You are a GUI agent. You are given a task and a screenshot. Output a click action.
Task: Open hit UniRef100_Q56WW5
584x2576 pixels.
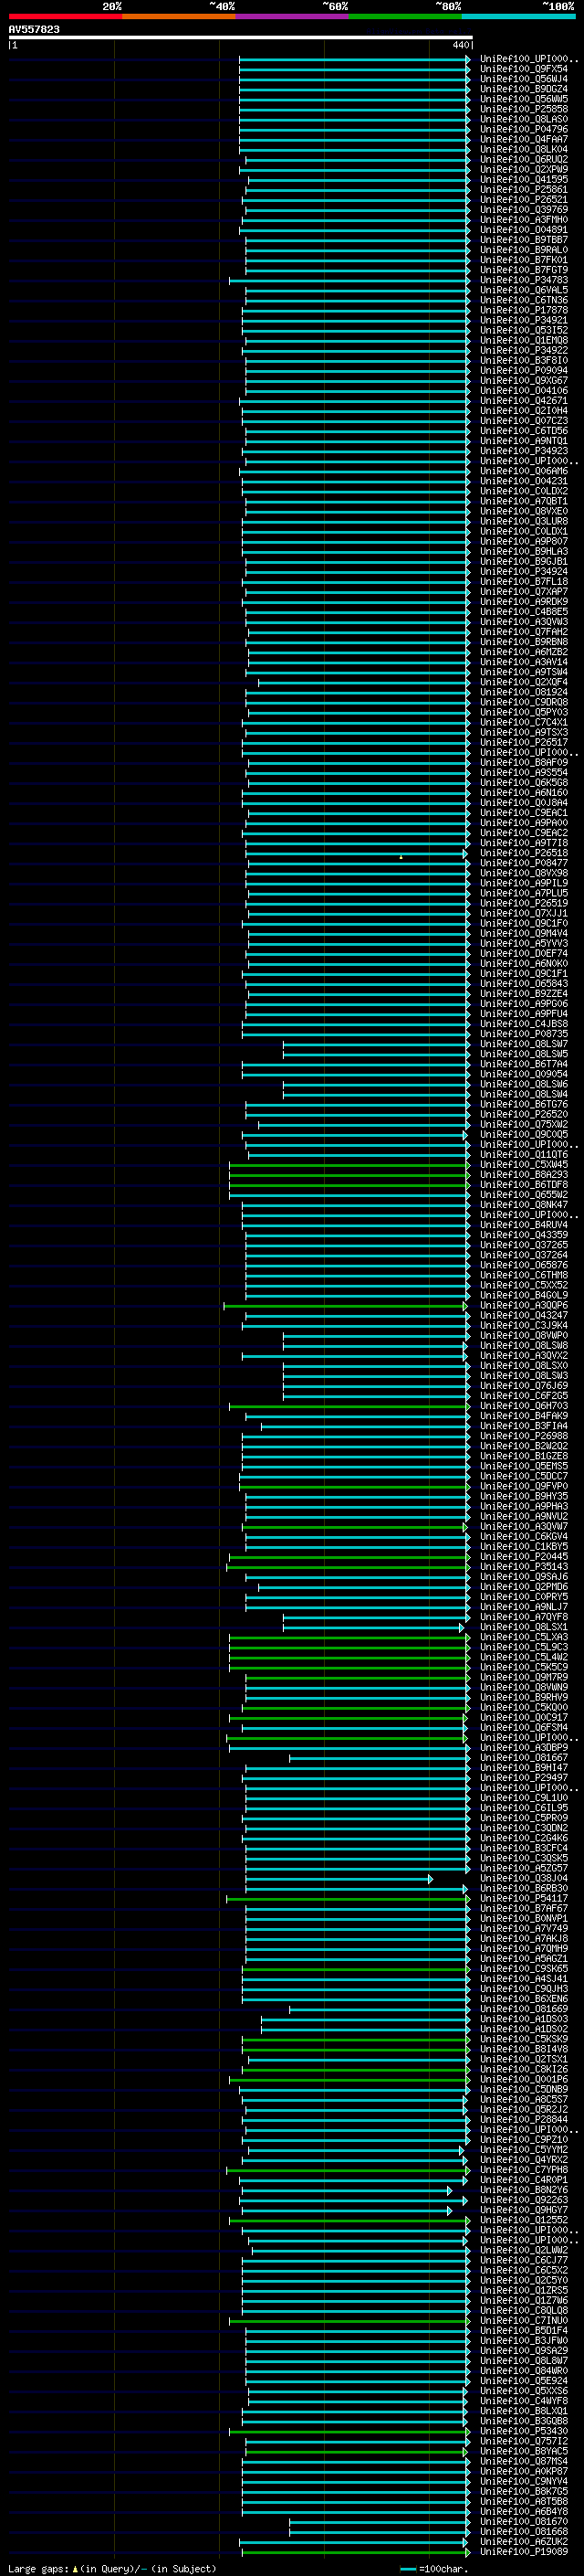click(524, 99)
